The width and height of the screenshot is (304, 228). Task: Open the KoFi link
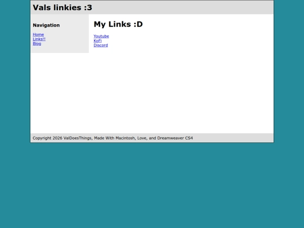tap(97, 41)
